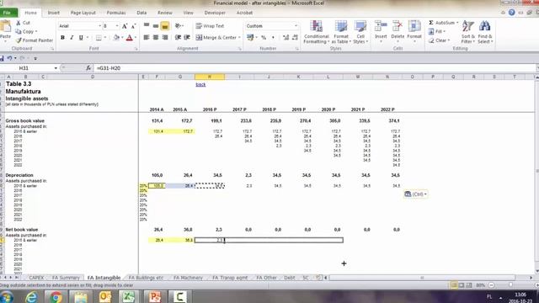Screen dimensions: 539x303
Task: Switch to Page Layout view button
Action: (x=462, y=285)
